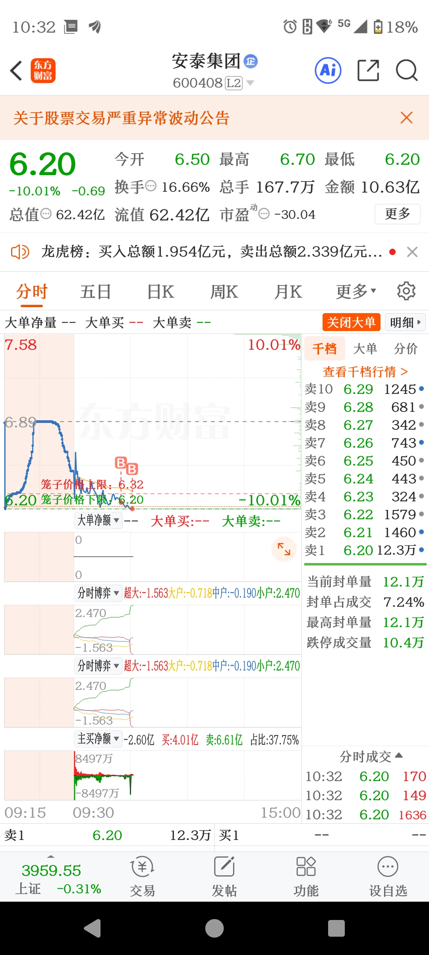Tap the 跌停成交量 10.4万 value

tap(403, 642)
